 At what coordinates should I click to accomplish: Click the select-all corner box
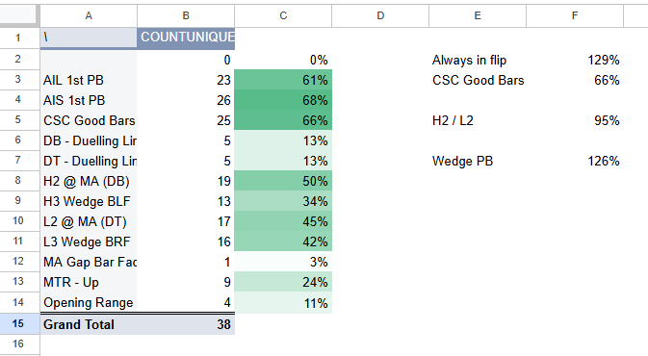(x=19, y=15)
